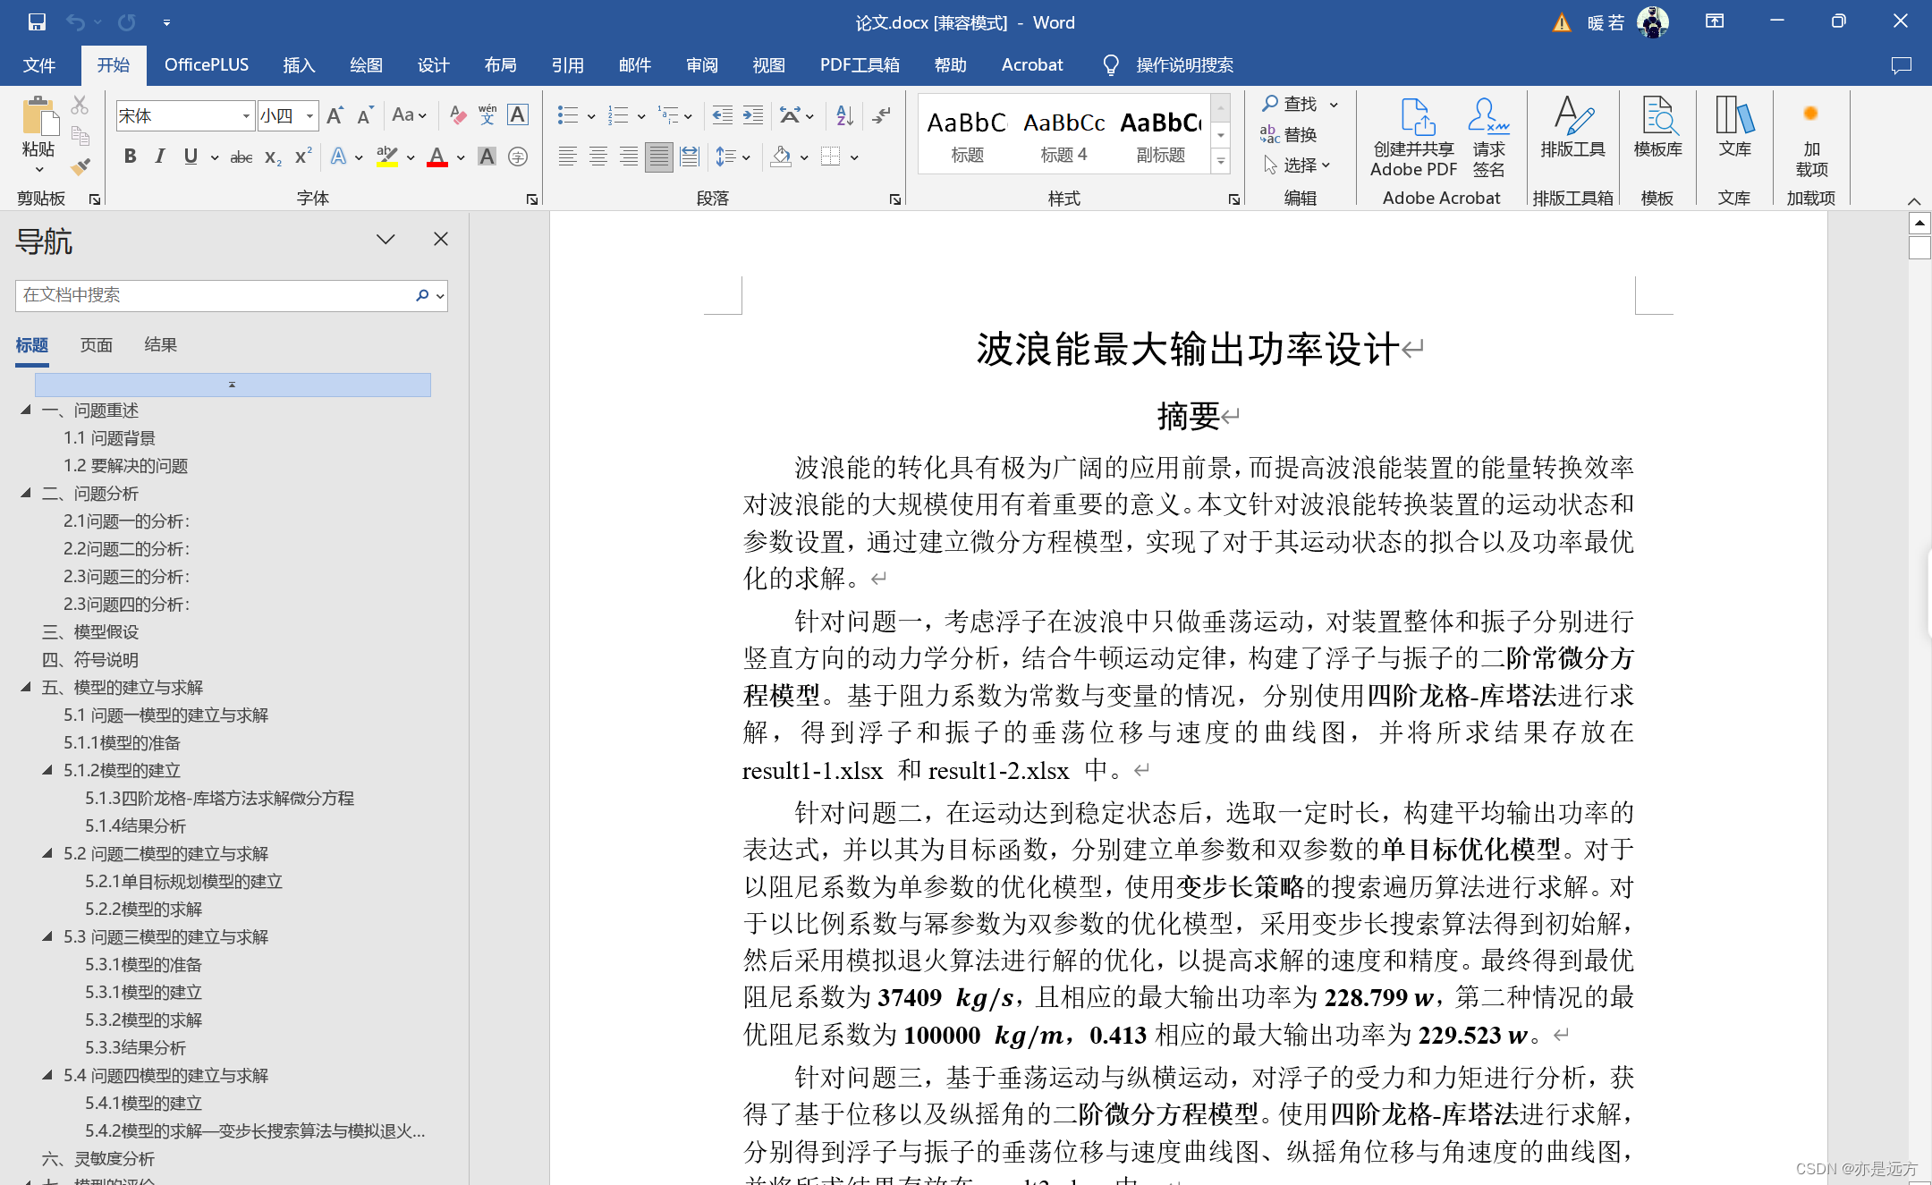Open the 插入 ribbon tab
Screen dimensions: 1932x1185
[x=299, y=64]
